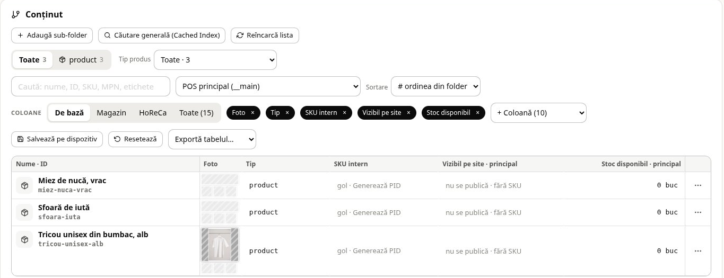
Task: Click Generează PID in Sfoară de iută row
Action: click(x=377, y=213)
